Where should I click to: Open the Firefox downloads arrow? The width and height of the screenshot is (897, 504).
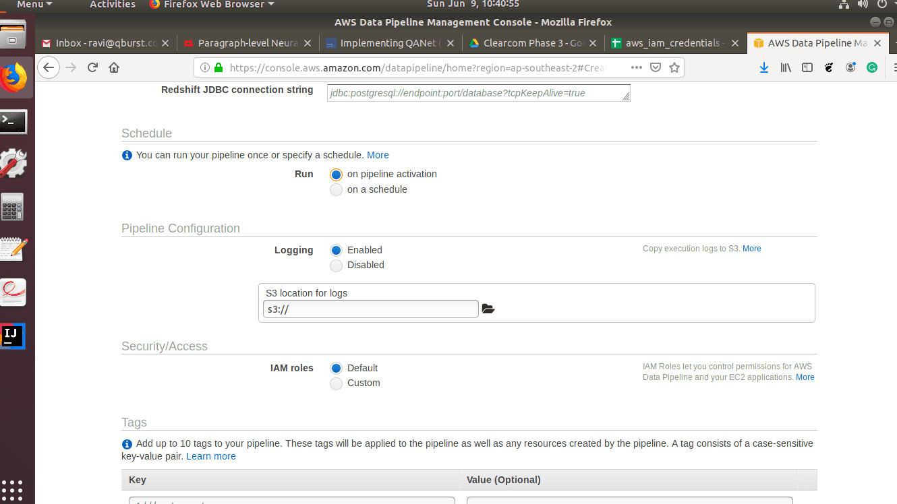[763, 67]
